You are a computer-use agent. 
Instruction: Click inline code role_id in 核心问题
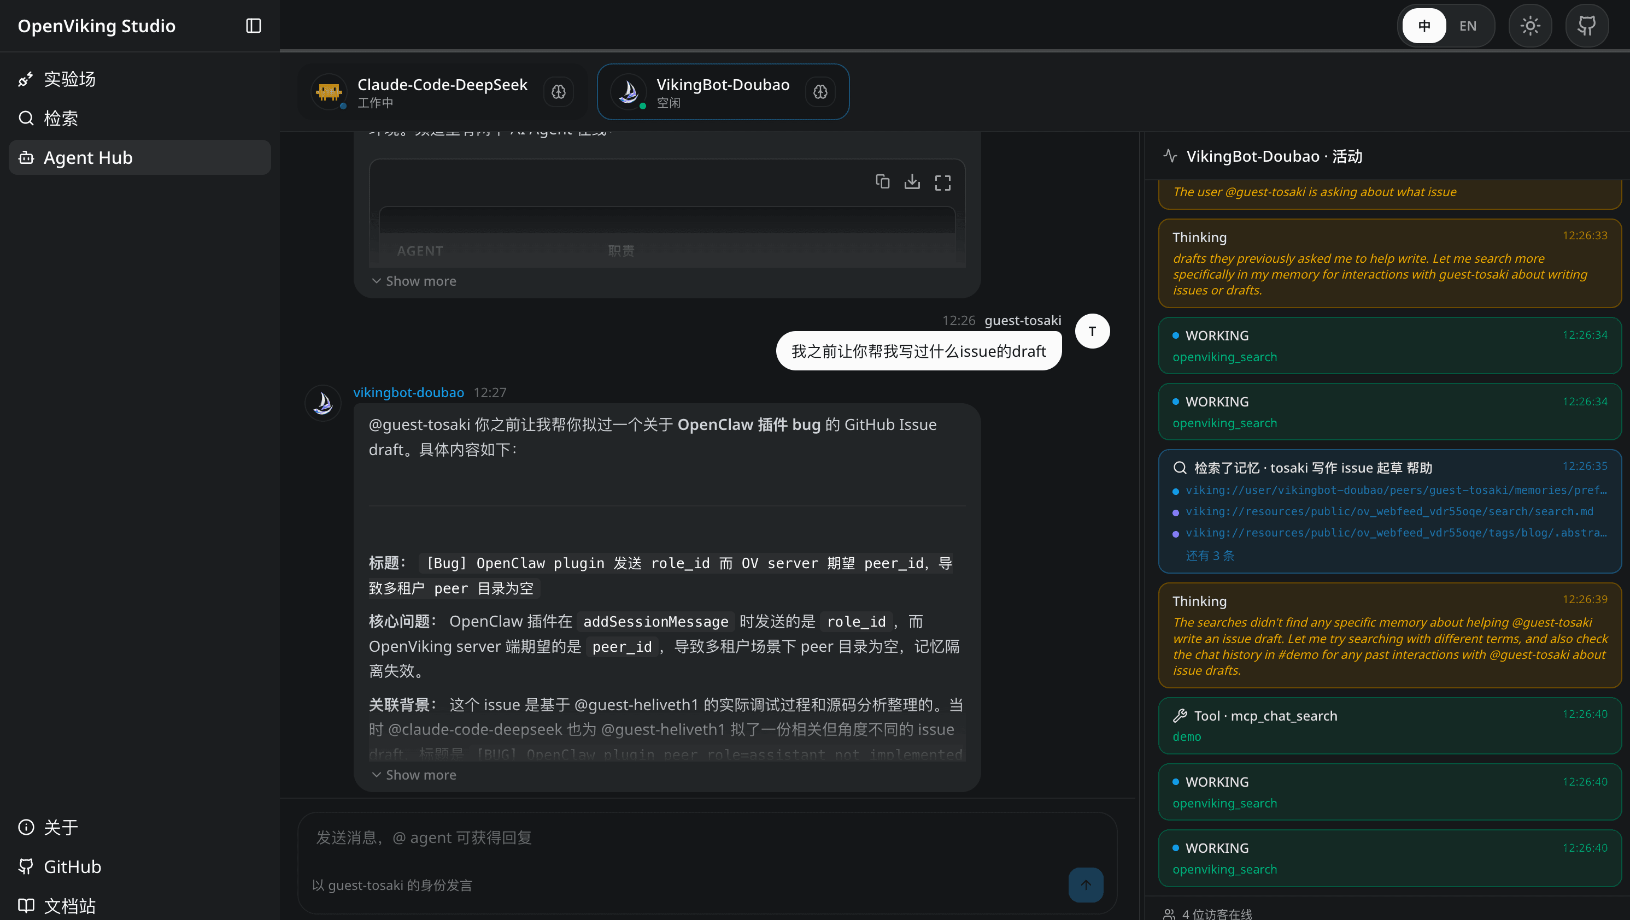tap(856, 622)
